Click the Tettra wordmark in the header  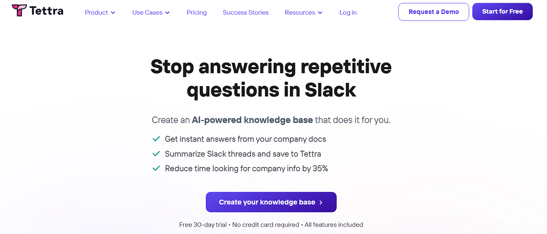46,11
